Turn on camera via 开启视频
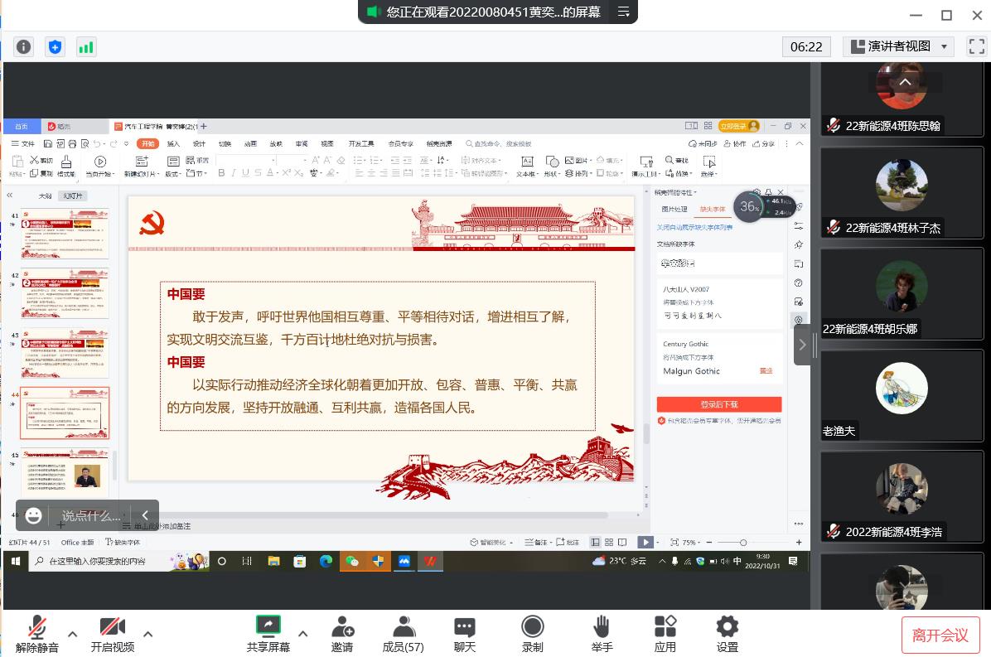 click(112, 634)
